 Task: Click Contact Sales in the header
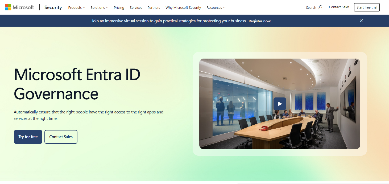coord(339,7)
